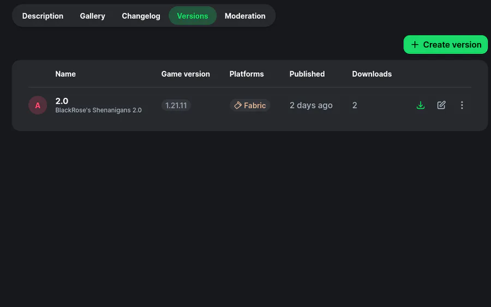
Task: Go to the Moderation tab
Action: point(245,16)
